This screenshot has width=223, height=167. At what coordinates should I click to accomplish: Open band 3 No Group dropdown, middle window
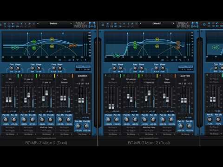click(x=149, y=134)
